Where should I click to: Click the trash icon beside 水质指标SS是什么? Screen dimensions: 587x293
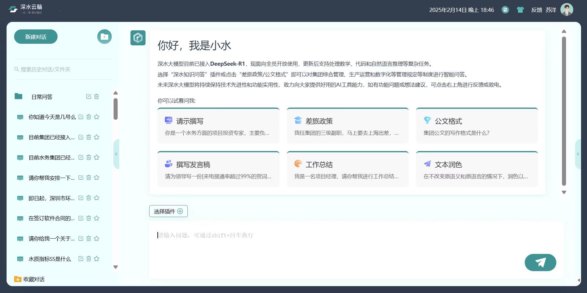tap(89, 259)
